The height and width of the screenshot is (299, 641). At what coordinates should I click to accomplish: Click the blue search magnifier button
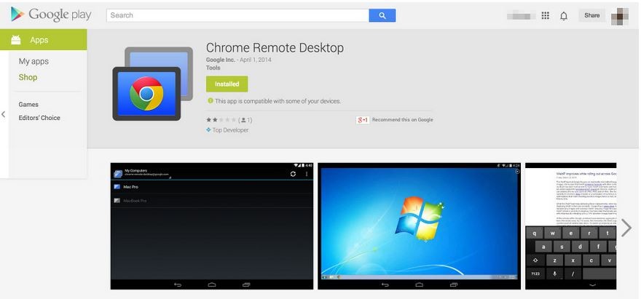382,15
